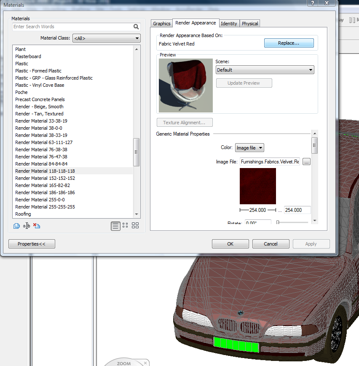
Task: Expand the Scene dropdown
Action: point(265,70)
